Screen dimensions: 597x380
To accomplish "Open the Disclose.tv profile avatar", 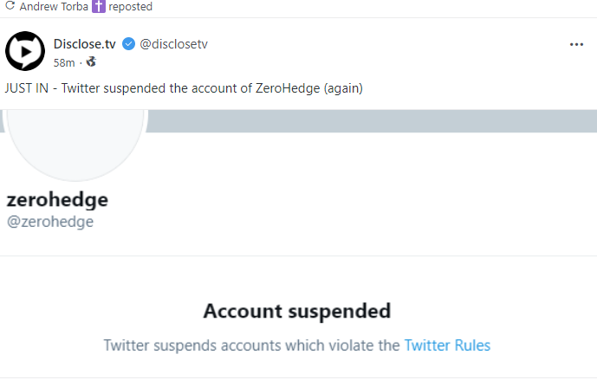I will coord(25,52).
